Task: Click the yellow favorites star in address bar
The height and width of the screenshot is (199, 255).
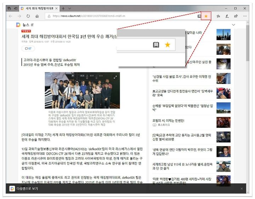Action: pyautogui.click(x=206, y=16)
